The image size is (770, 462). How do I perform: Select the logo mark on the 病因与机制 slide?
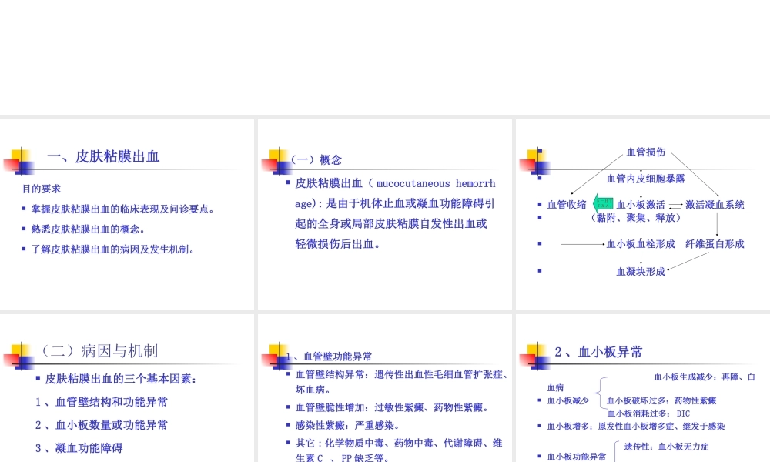(19, 356)
